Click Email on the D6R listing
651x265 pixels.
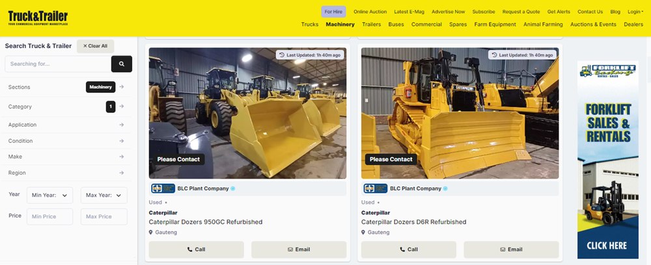511,249
